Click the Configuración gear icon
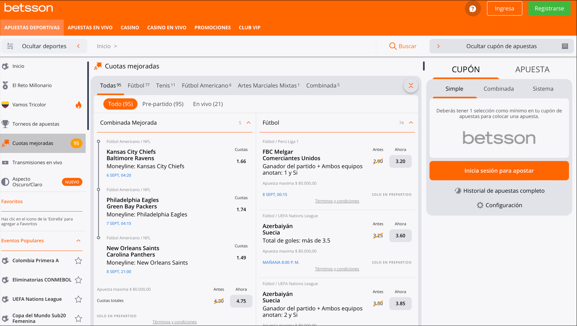 tap(480, 205)
